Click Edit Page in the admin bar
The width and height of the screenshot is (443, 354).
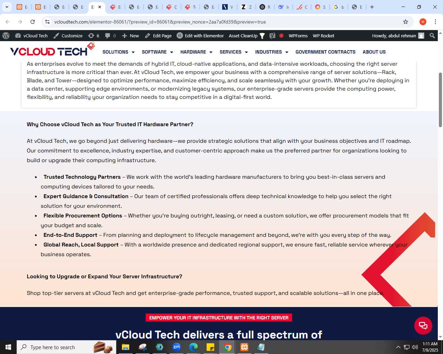pyautogui.click(x=158, y=36)
